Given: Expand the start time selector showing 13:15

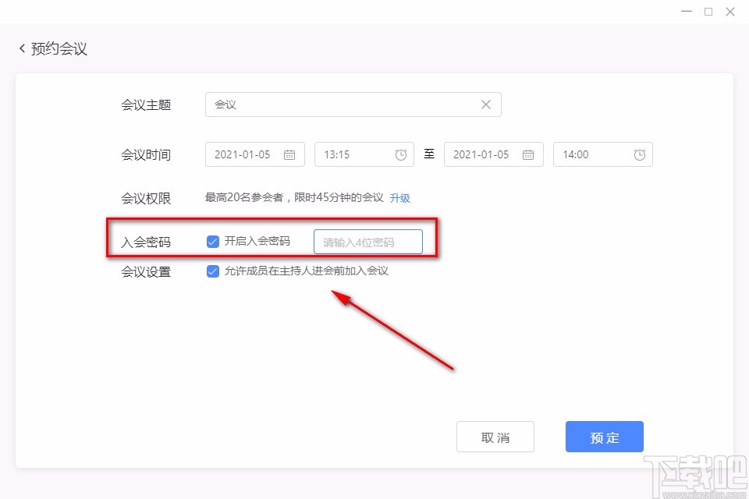Looking at the screenshot, I should [x=355, y=154].
